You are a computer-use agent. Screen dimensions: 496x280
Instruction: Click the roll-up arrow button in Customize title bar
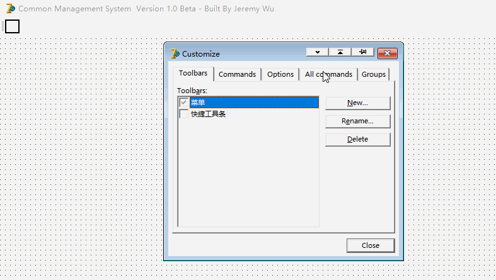(340, 53)
